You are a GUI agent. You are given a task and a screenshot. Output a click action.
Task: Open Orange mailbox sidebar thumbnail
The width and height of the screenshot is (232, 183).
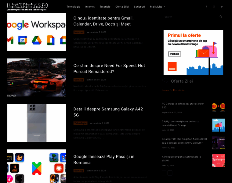[218, 125]
